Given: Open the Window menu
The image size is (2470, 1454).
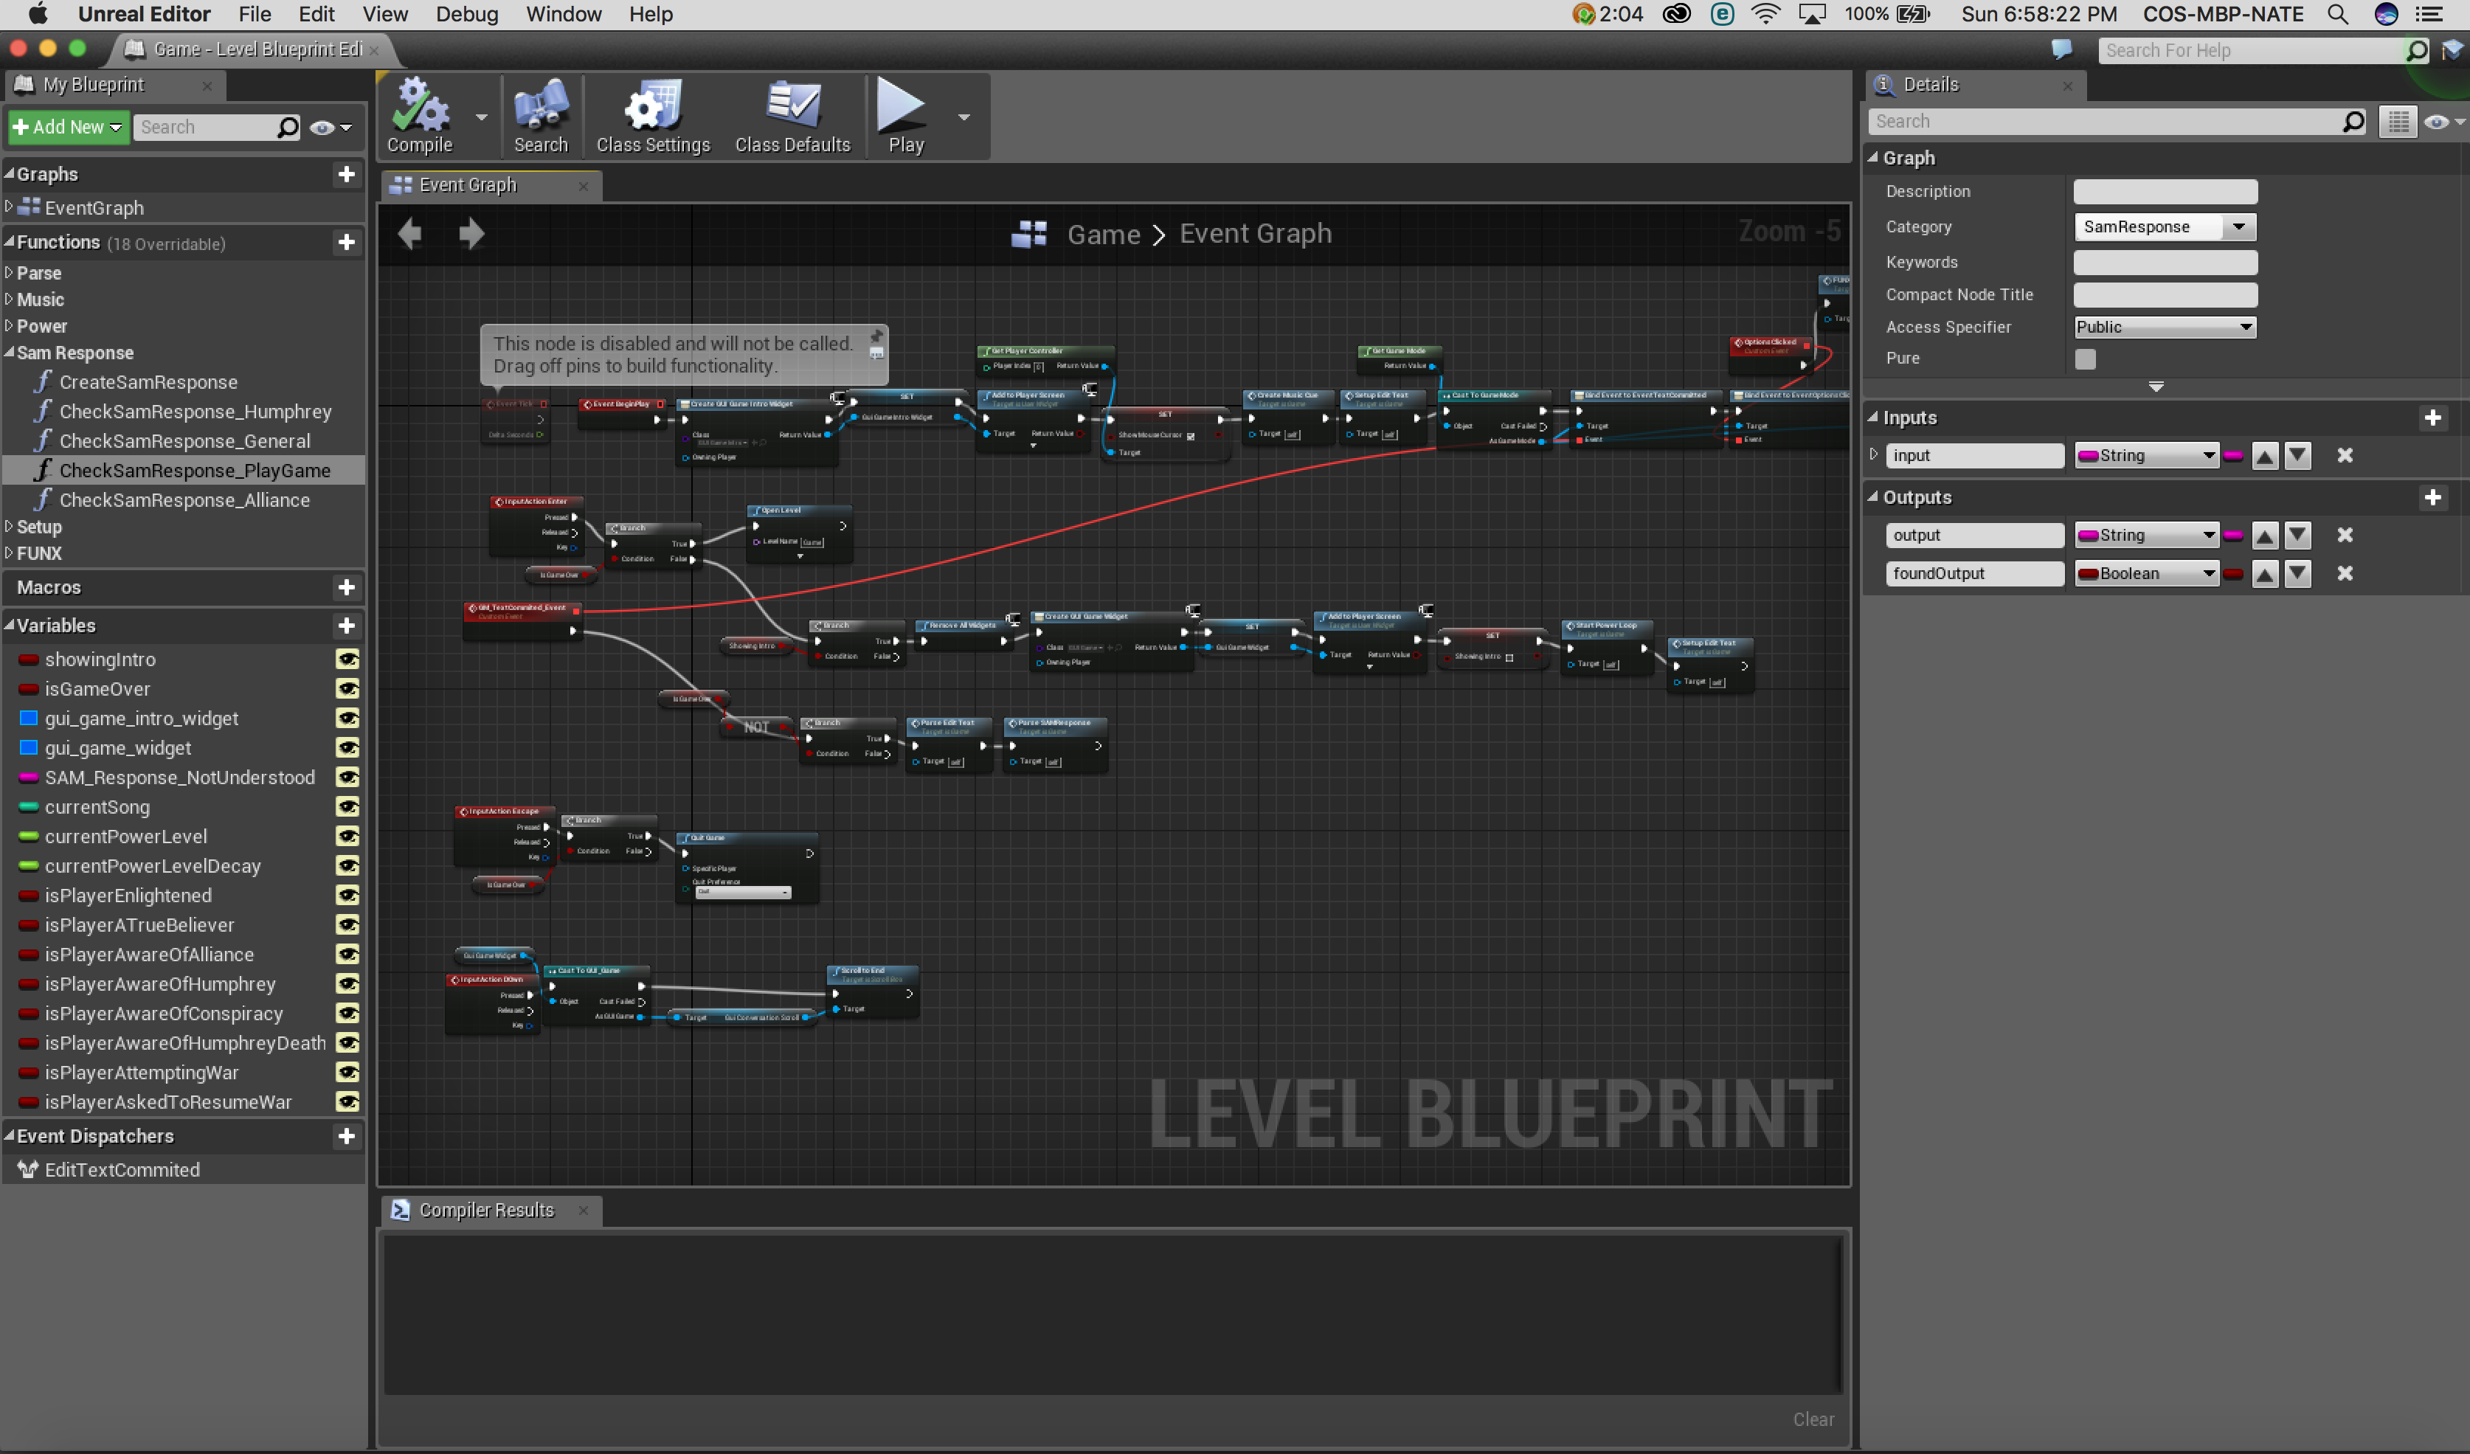Looking at the screenshot, I should (x=564, y=14).
